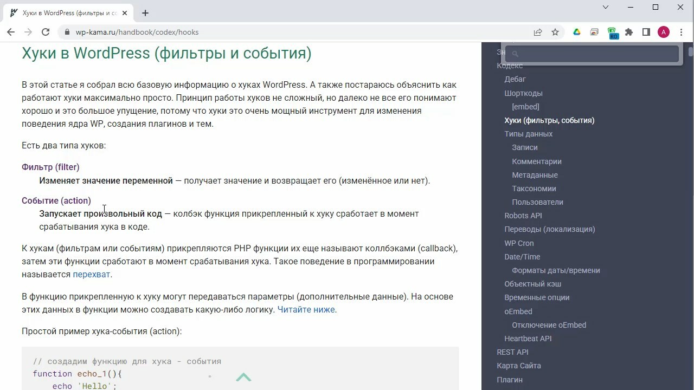Bookmark this page with star icon
This screenshot has height=390, width=694.
tap(555, 32)
